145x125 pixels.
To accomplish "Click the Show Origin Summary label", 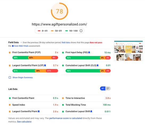I will [23, 77].
